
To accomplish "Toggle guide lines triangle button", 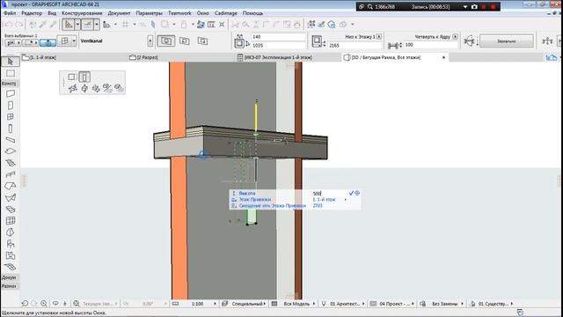I will [x=69, y=25].
